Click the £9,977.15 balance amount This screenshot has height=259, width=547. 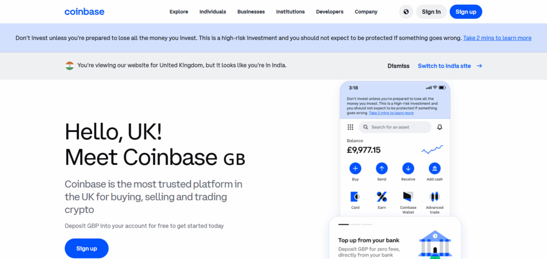(363, 150)
